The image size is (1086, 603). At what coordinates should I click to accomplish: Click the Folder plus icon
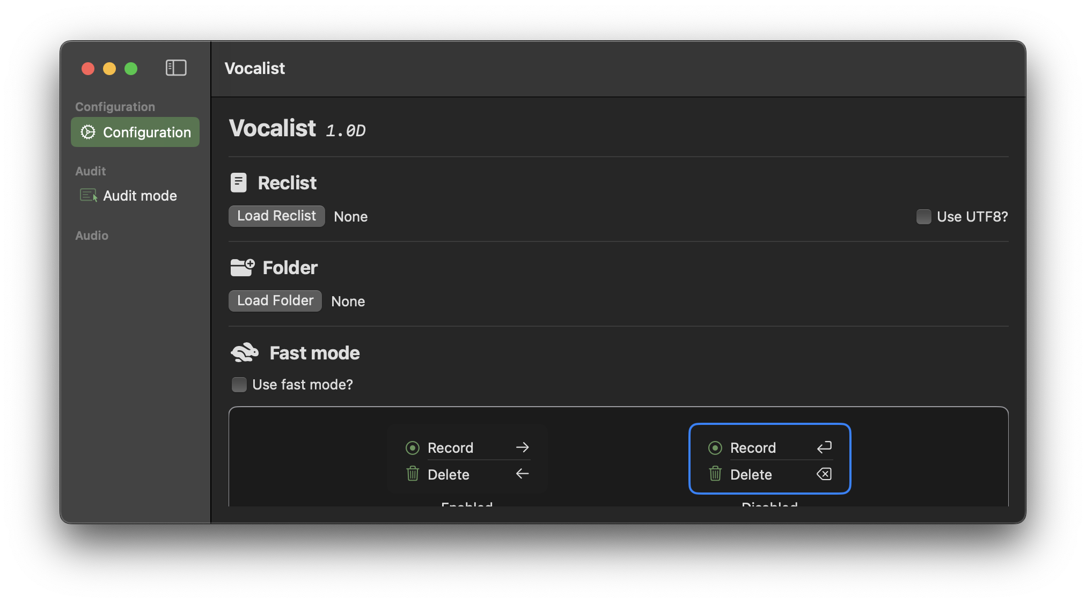point(243,267)
